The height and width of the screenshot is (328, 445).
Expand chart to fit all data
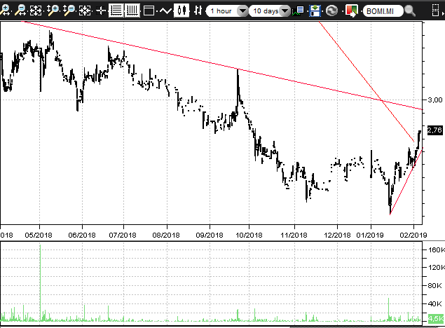[36, 11]
